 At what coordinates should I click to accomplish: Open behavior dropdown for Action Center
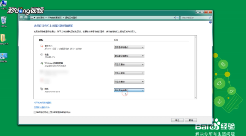(129, 47)
